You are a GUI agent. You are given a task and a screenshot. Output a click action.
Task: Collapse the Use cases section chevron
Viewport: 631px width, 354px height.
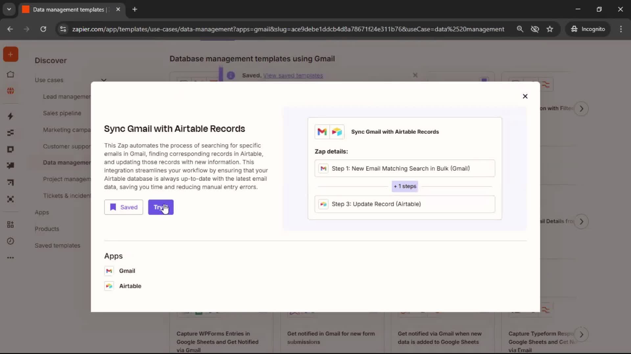[x=104, y=80]
